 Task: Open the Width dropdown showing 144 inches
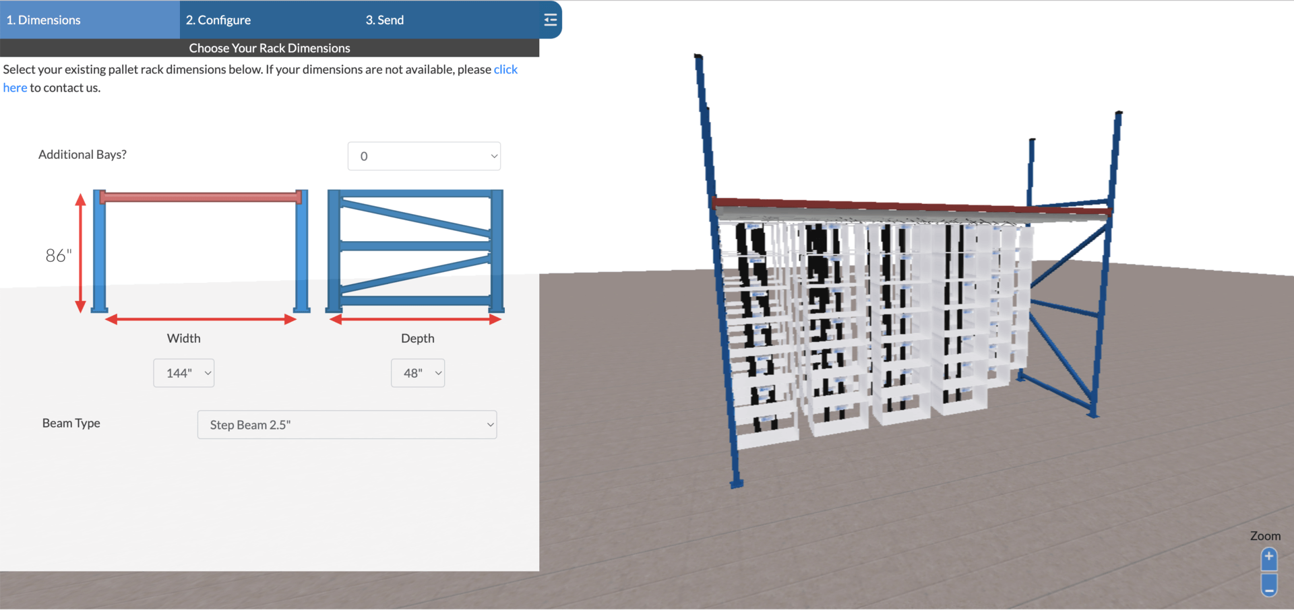tap(183, 372)
